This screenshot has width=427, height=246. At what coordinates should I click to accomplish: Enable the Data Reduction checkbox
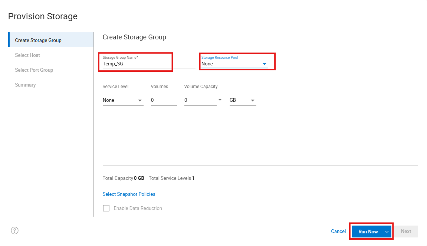pyautogui.click(x=106, y=208)
